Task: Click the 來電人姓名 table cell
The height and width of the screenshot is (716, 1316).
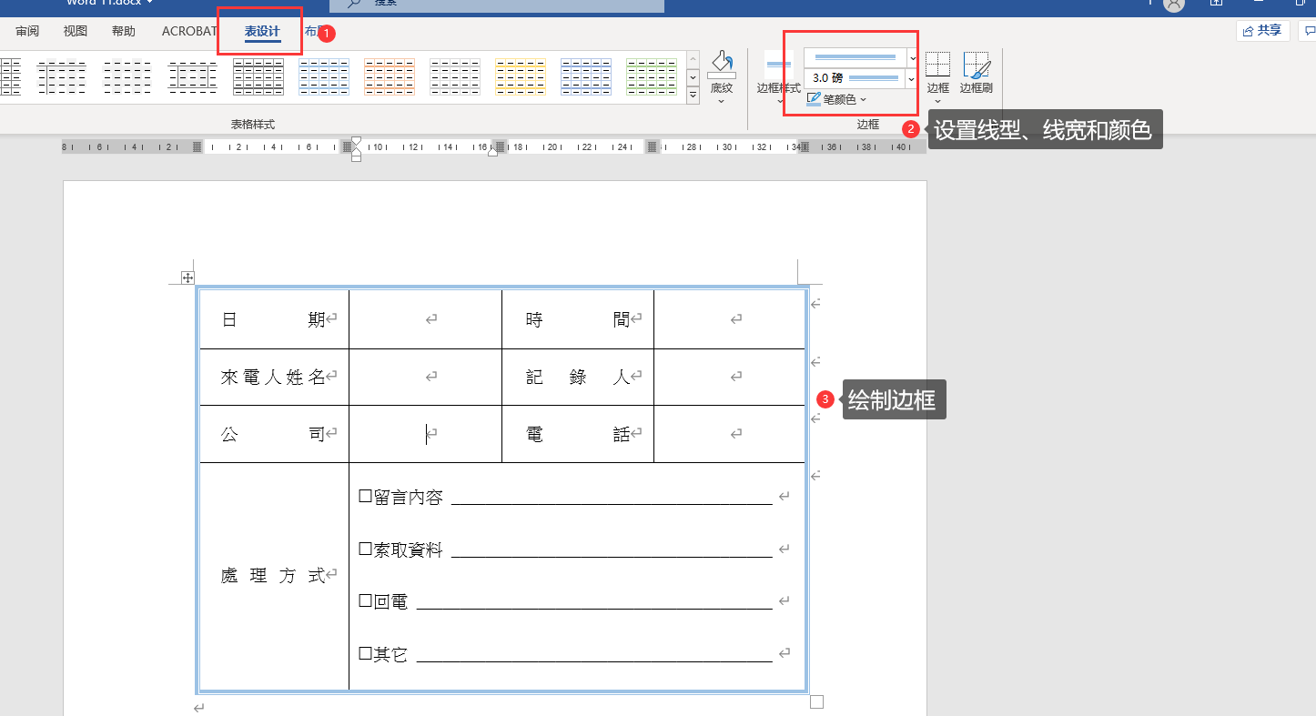Action: click(274, 377)
